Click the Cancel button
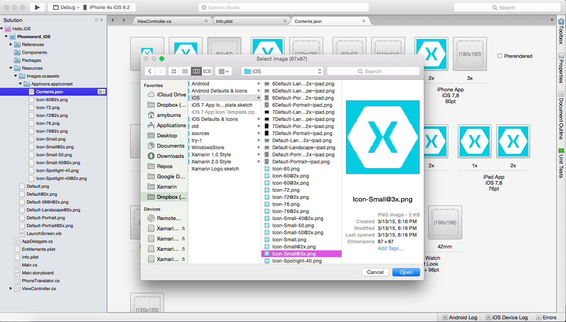The width and height of the screenshot is (566, 322). 375,272
